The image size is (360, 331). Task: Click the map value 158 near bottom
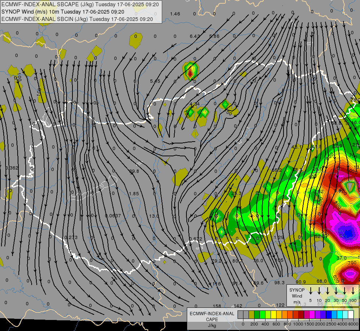(x=217, y=306)
